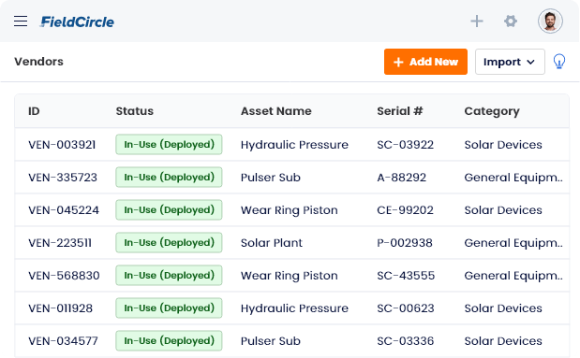Screen dimensions: 580x358
Task: Click status badge in VEN-223511 row
Action: [169, 242]
